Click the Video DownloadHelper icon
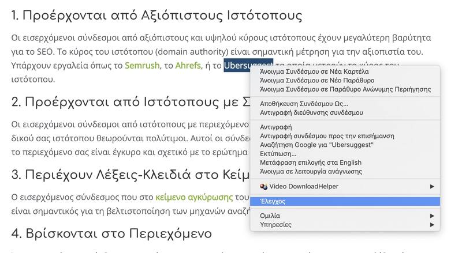This screenshot has width=462, height=253. coord(264,186)
